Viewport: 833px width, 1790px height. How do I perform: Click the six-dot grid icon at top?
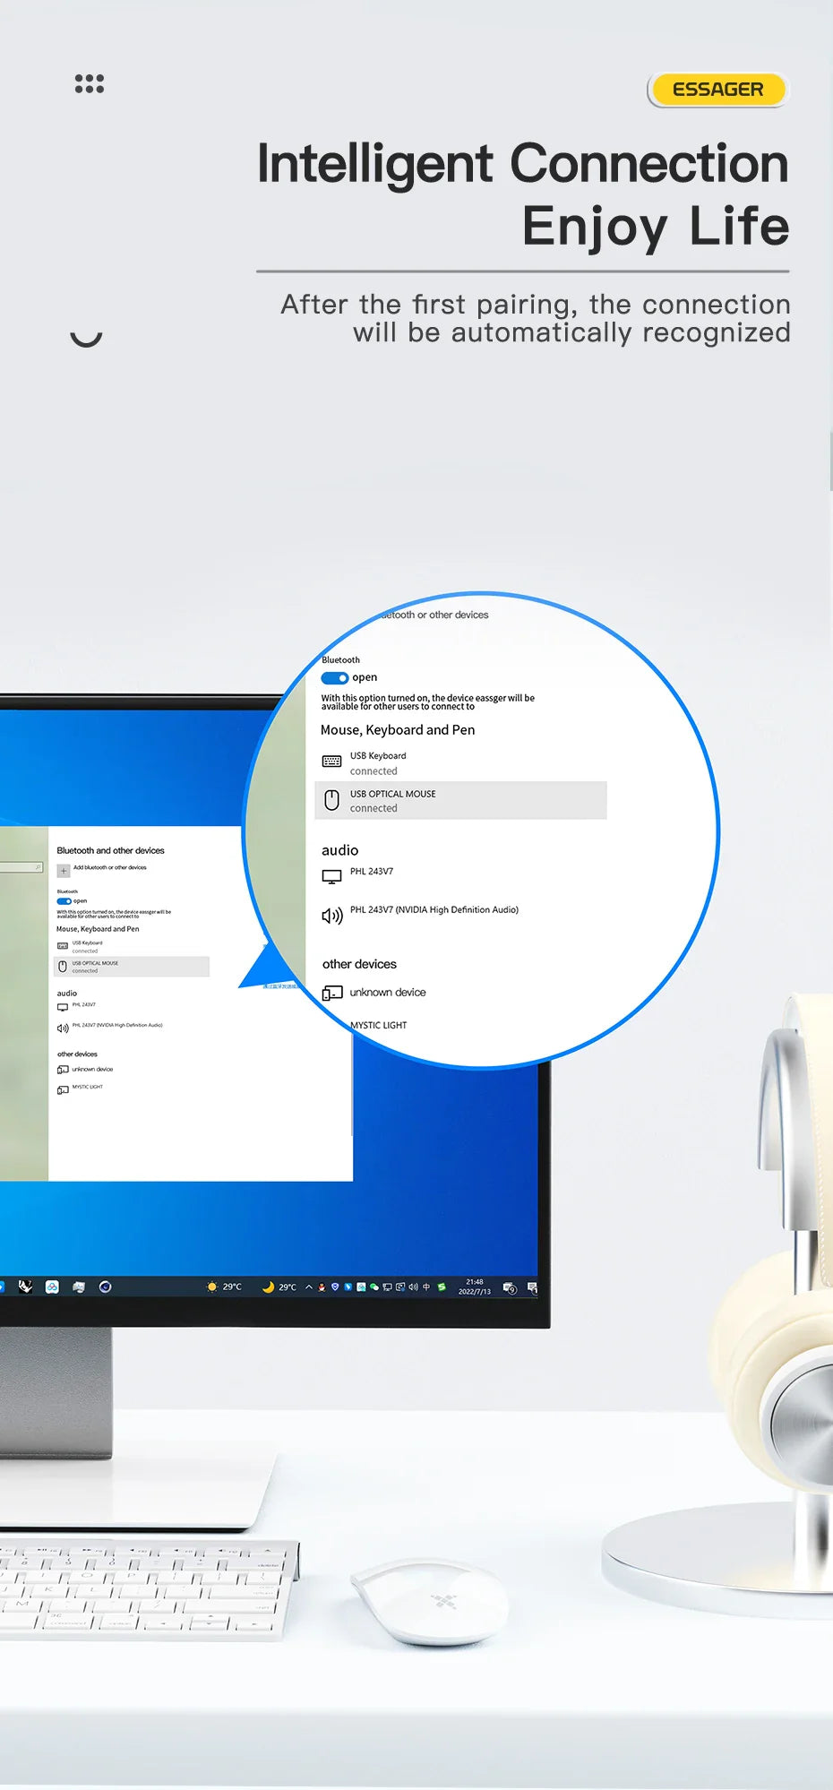coord(89,83)
